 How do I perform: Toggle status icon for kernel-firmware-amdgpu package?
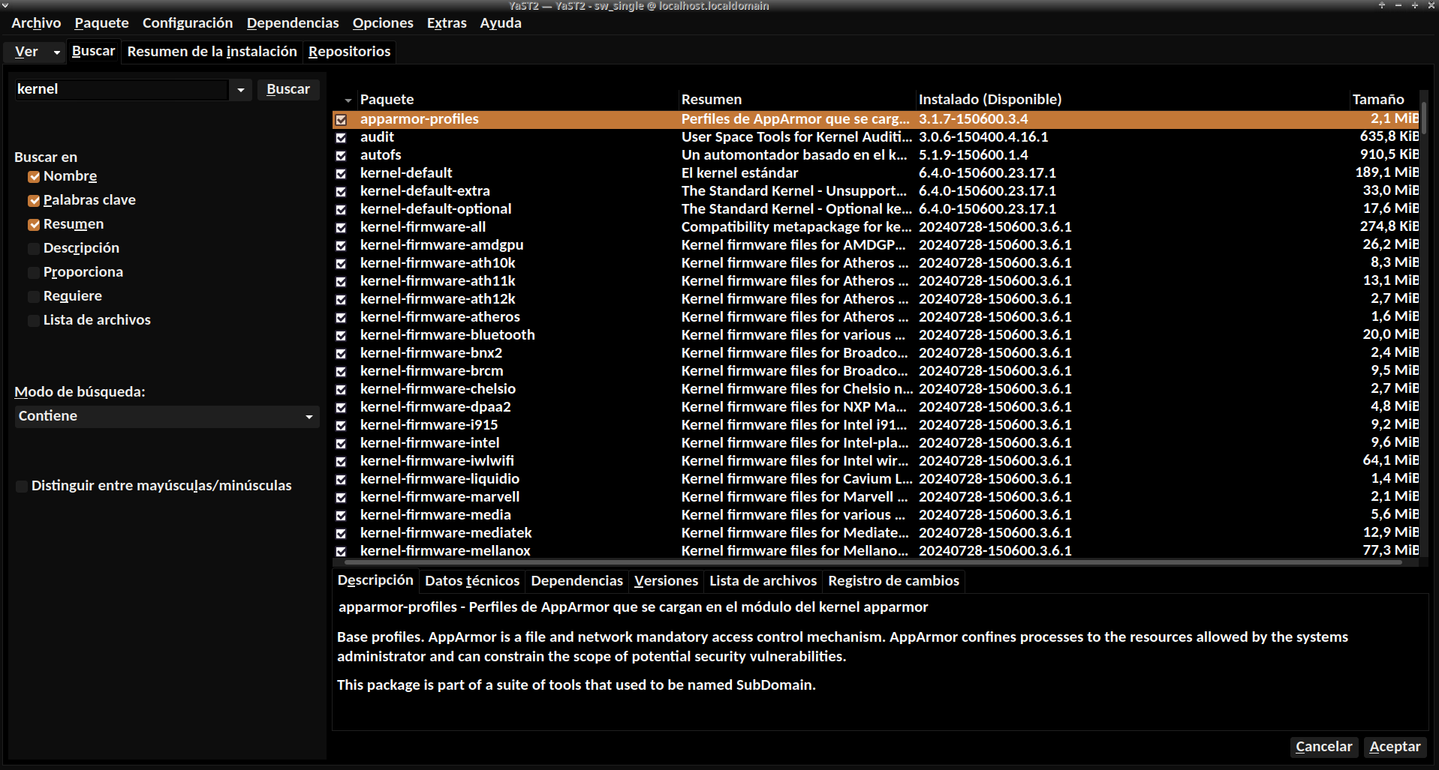click(x=341, y=245)
